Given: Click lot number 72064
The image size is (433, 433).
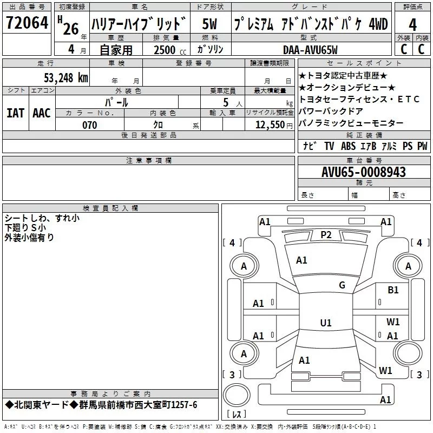Looking at the screenshot, I should pyautogui.click(x=27, y=23).
